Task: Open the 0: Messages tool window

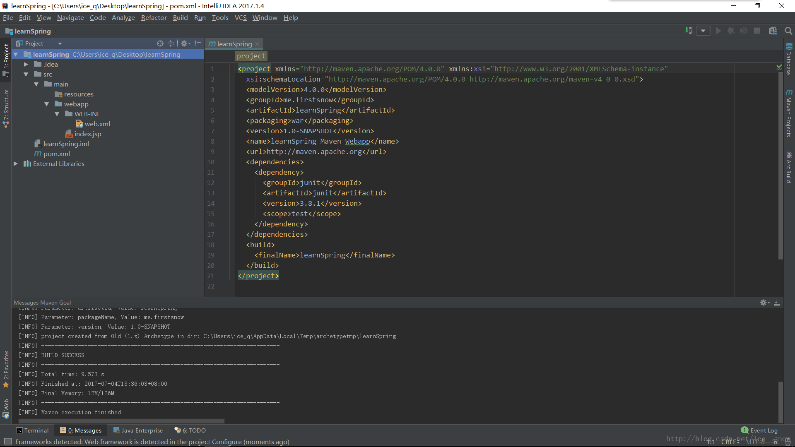Action: [81, 430]
